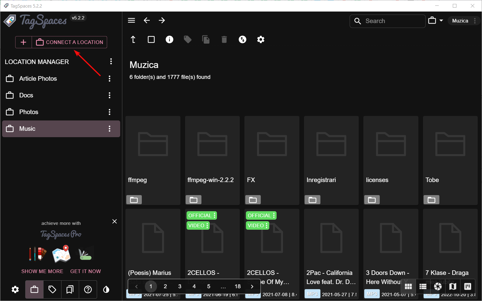Toggle the dark/light theme
482x301 pixels.
[x=106, y=290]
